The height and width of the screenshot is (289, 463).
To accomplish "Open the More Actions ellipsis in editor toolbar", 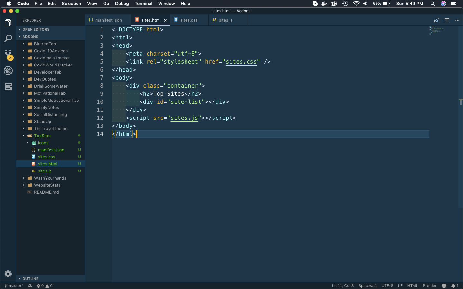I will click(x=457, y=20).
